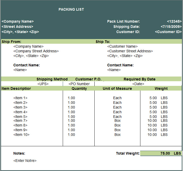The height and width of the screenshot is (171, 183).
Task: Click the Unit of Measure header
Action: (117, 88)
